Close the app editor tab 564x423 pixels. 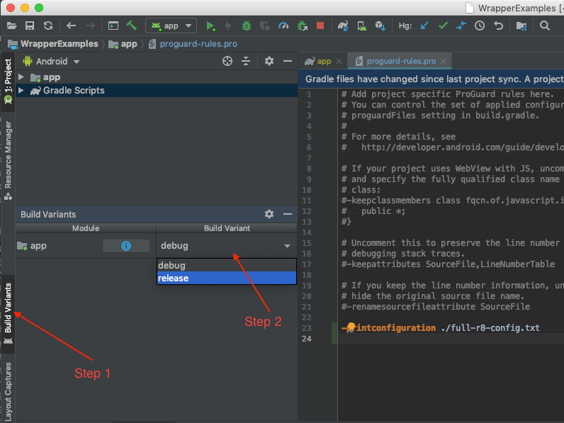[339, 62]
